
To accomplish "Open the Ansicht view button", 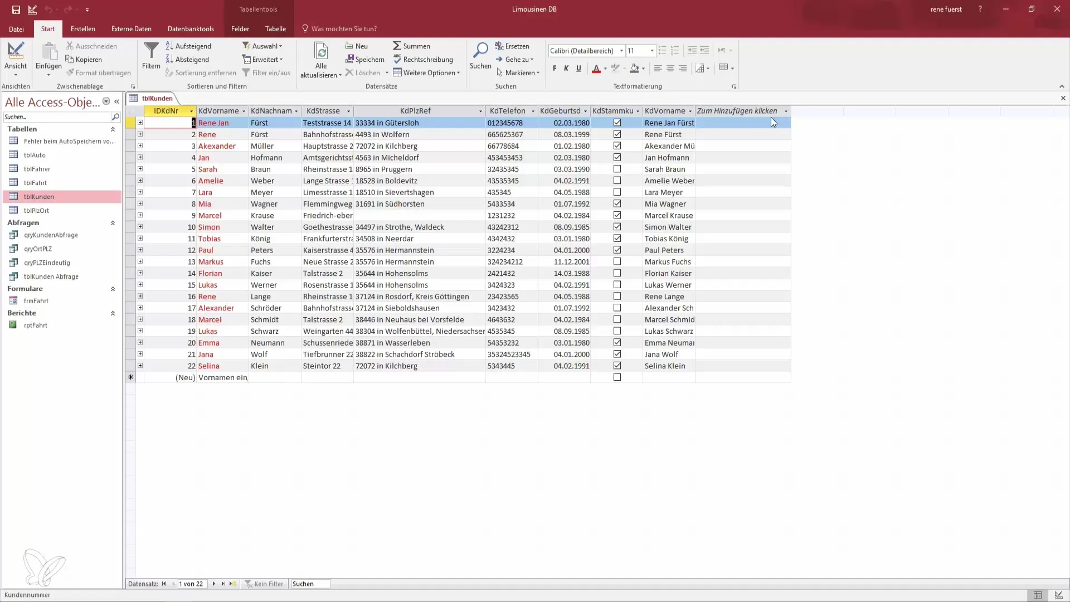I will [x=16, y=59].
